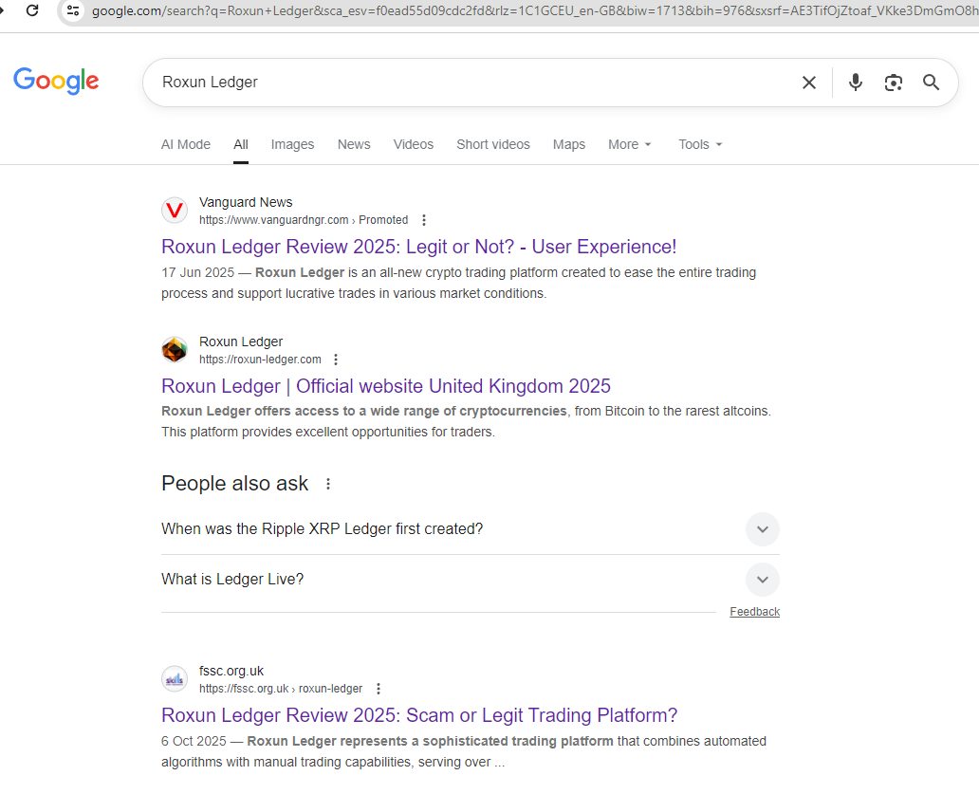
Task: Submit search with the magnifying glass icon
Action: coord(931,83)
